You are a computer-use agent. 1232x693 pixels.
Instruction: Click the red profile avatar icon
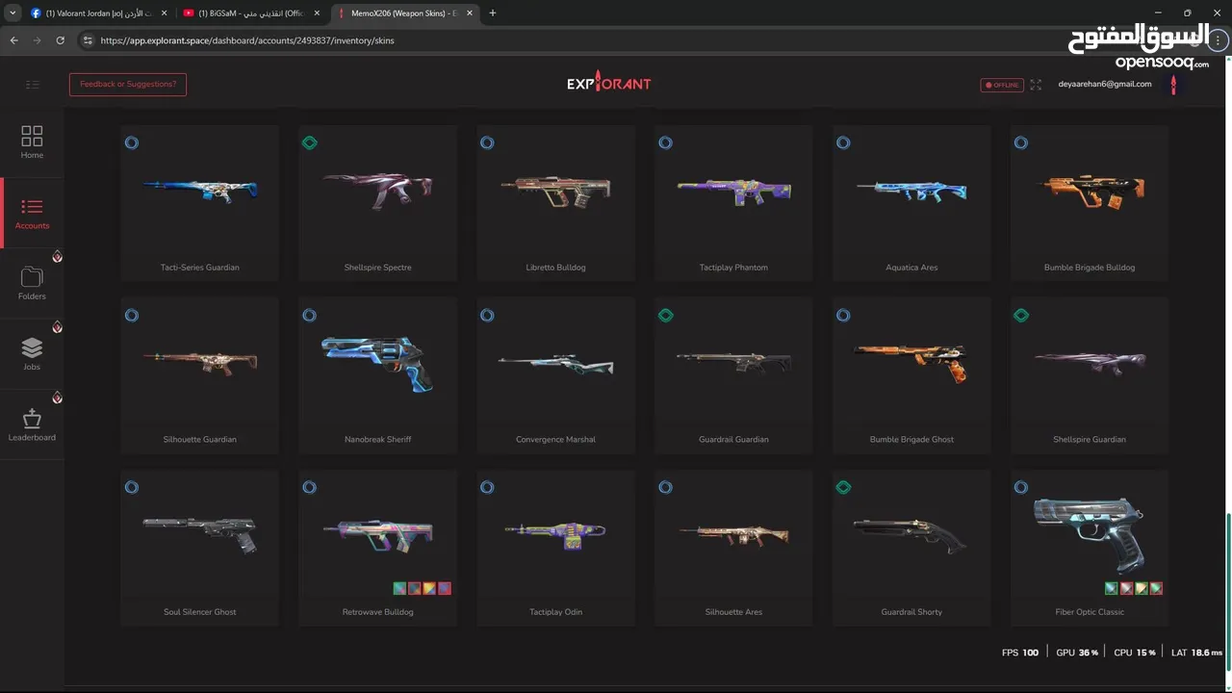pos(1173,85)
